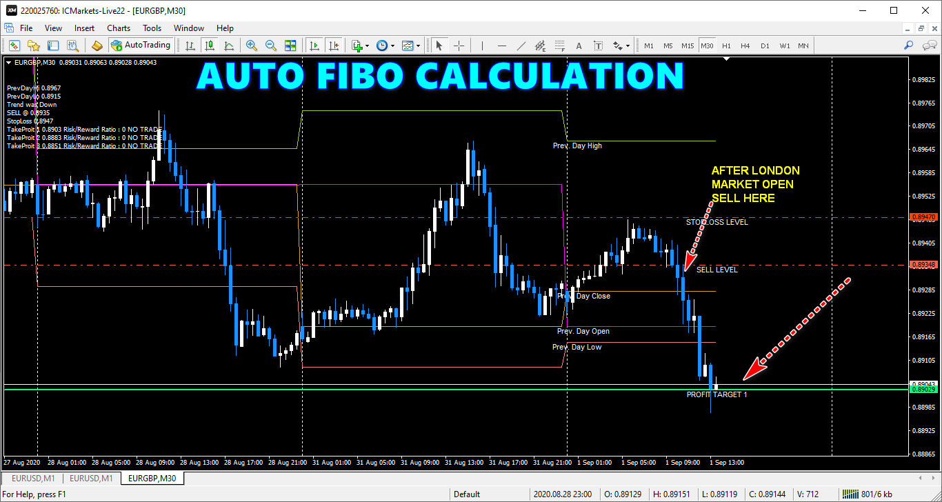Open the Tools menu

pyautogui.click(x=152, y=28)
